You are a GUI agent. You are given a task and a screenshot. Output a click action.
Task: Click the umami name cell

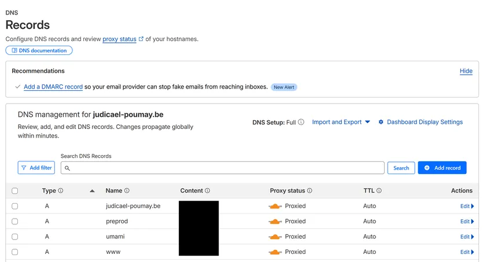115,237
